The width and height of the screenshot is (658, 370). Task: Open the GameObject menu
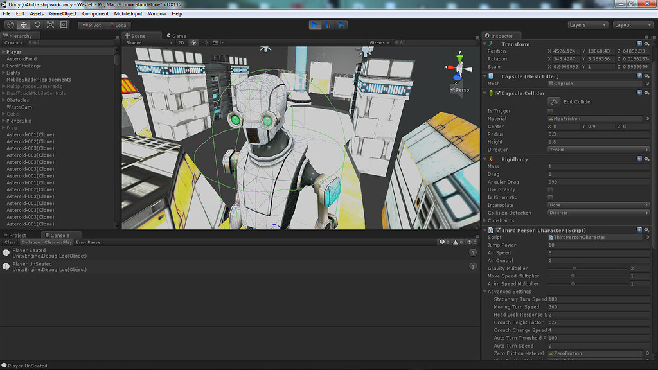(x=62, y=13)
